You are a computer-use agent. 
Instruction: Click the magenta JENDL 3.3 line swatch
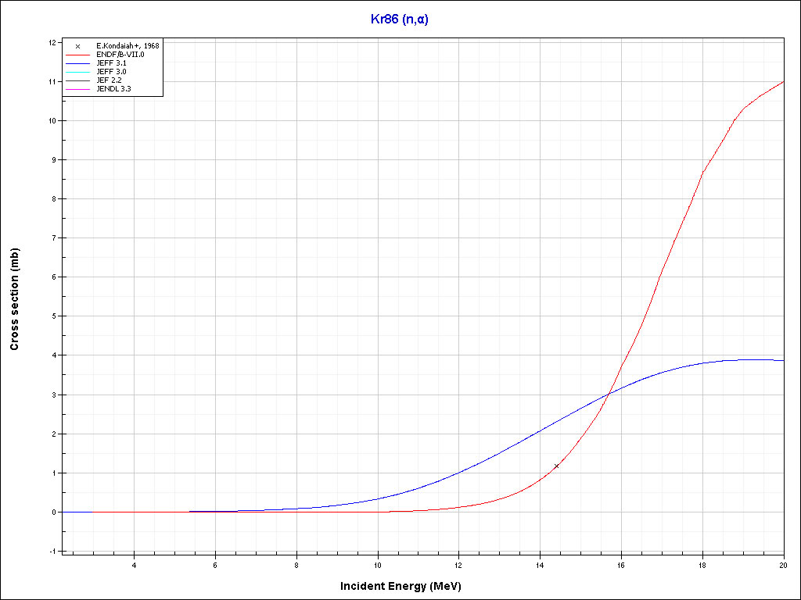(77, 89)
